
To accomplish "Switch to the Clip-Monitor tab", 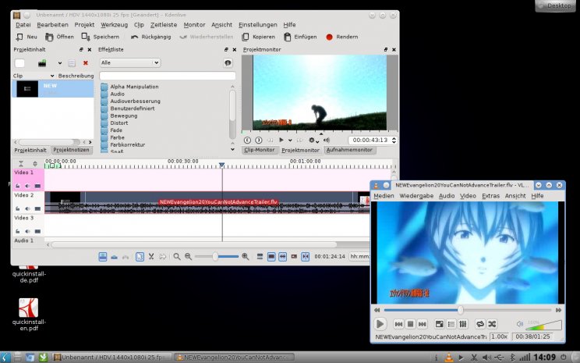I will tap(260, 150).
